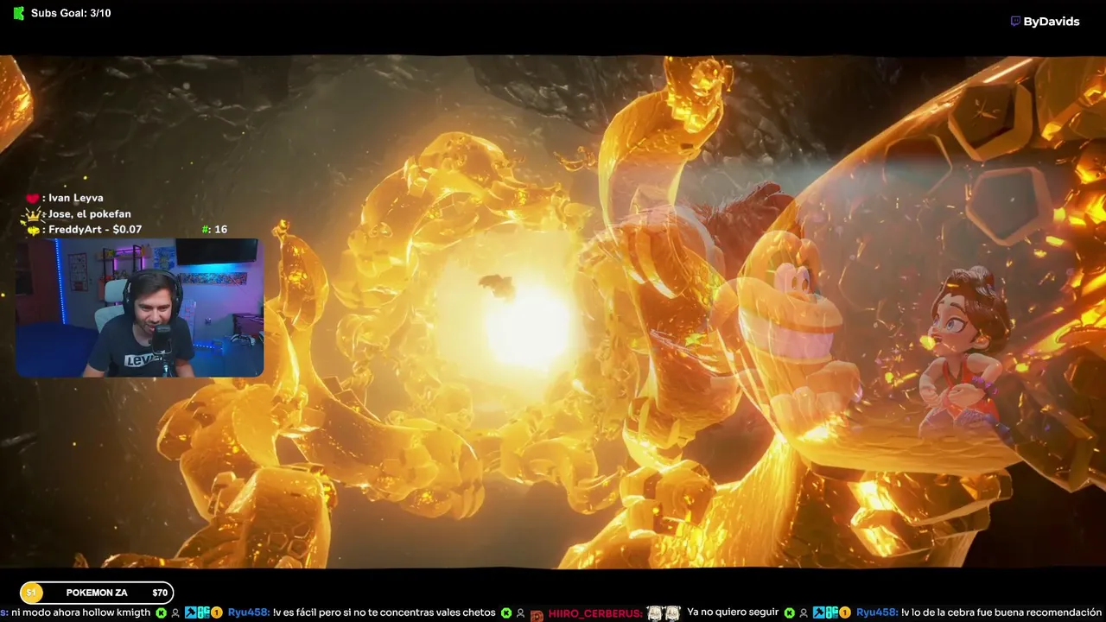The image size is (1106, 622).
Task: Click the red heart follower icon
Action: pyautogui.click(x=33, y=199)
